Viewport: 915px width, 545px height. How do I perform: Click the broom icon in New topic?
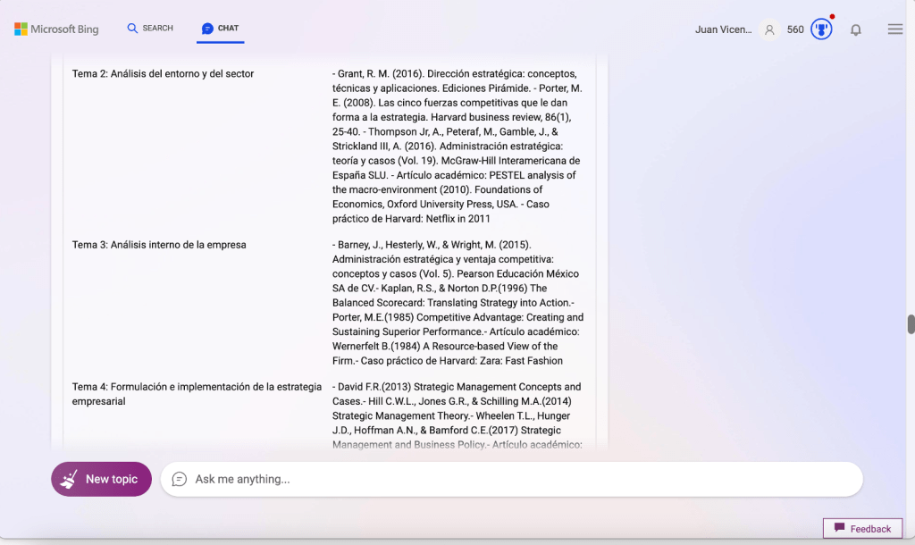(69, 480)
